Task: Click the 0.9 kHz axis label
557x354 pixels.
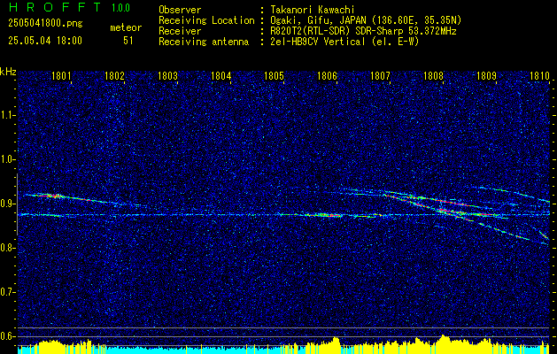Action: (x=7, y=204)
